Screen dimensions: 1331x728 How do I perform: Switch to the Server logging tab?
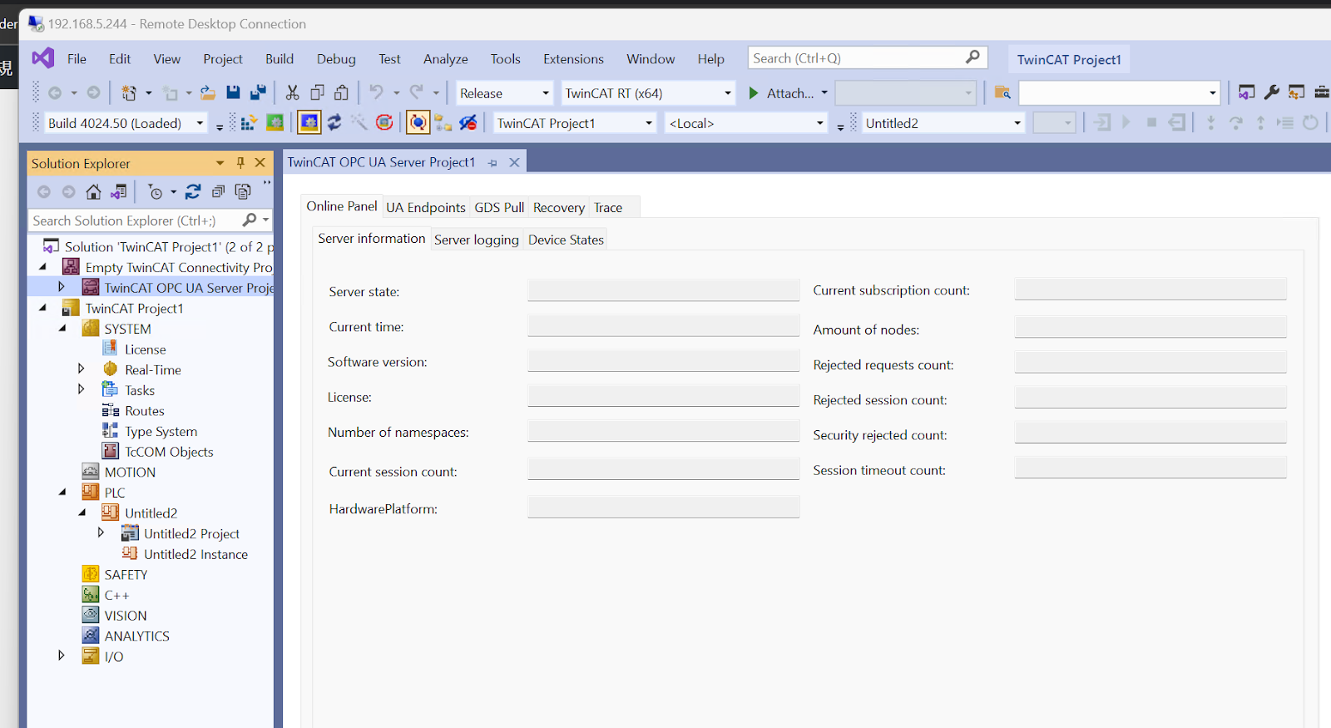tap(477, 240)
